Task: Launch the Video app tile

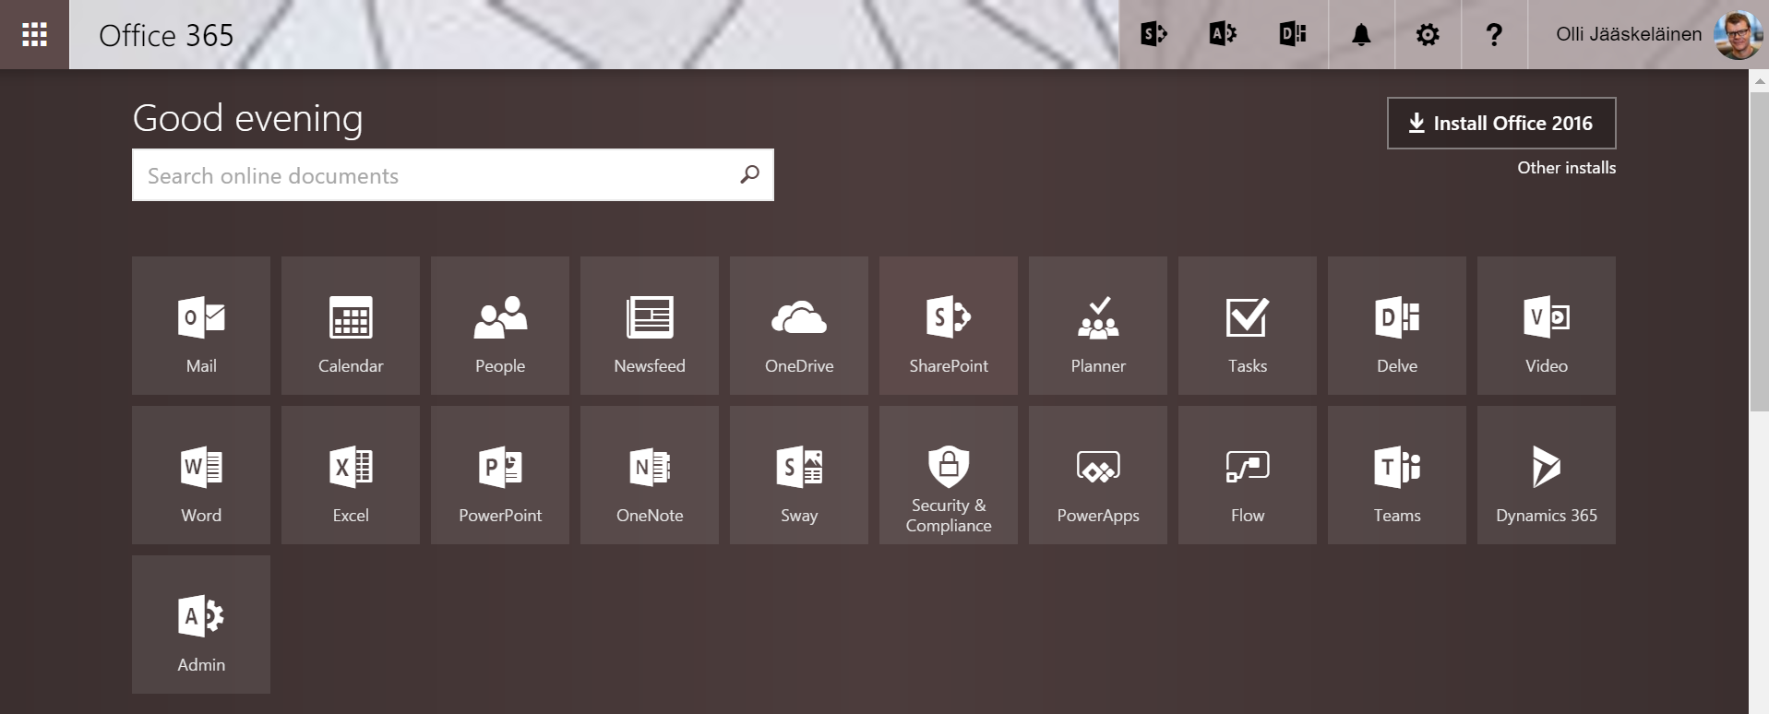Action: (x=1547, y=326)
